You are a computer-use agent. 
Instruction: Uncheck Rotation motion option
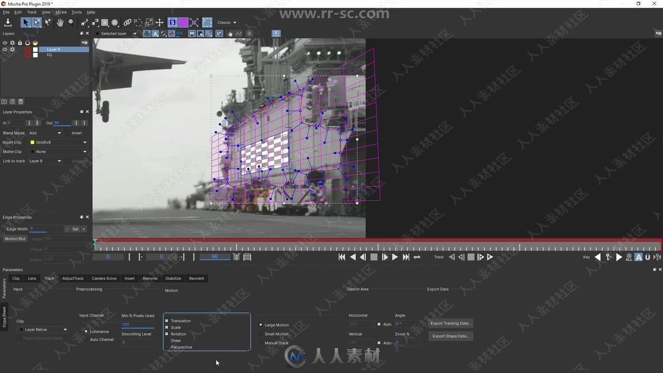pos(167,334)
